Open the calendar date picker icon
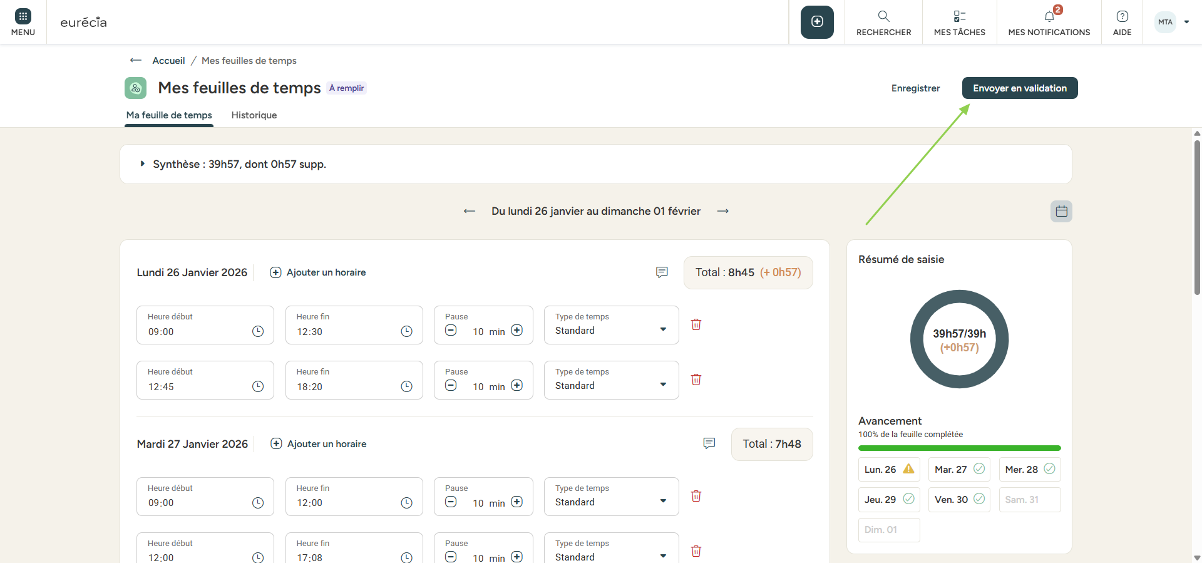The width and height of the screenshot is (1202, 563). (x=1061, y=212)
